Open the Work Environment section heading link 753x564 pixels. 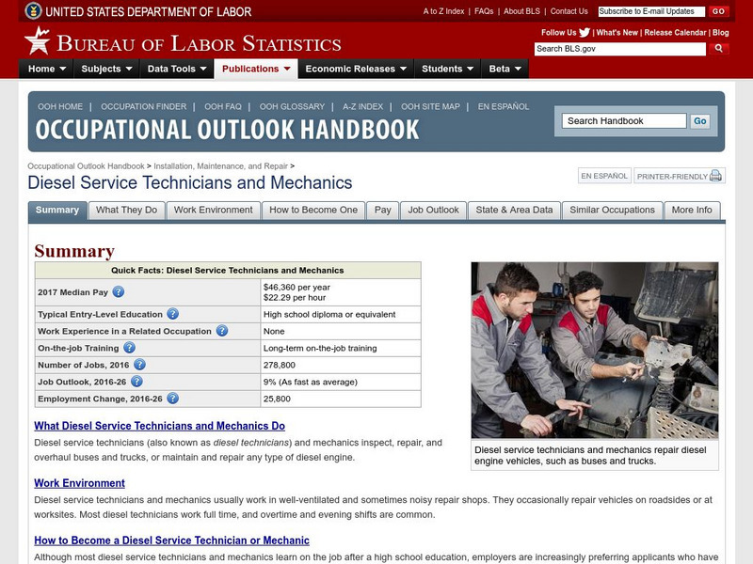click(x=79, y=483)
